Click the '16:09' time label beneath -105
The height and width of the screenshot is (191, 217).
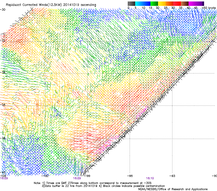(x=4, y=178)
